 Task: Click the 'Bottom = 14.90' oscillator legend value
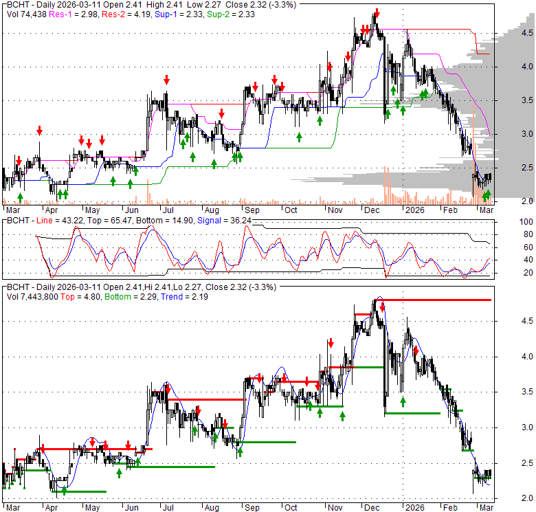coord(164,221)
